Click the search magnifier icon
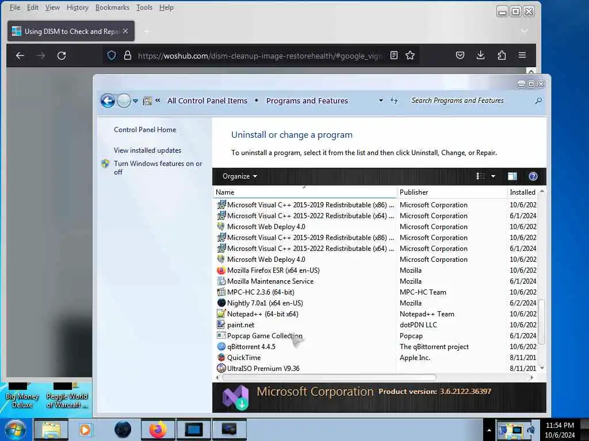 538,100
